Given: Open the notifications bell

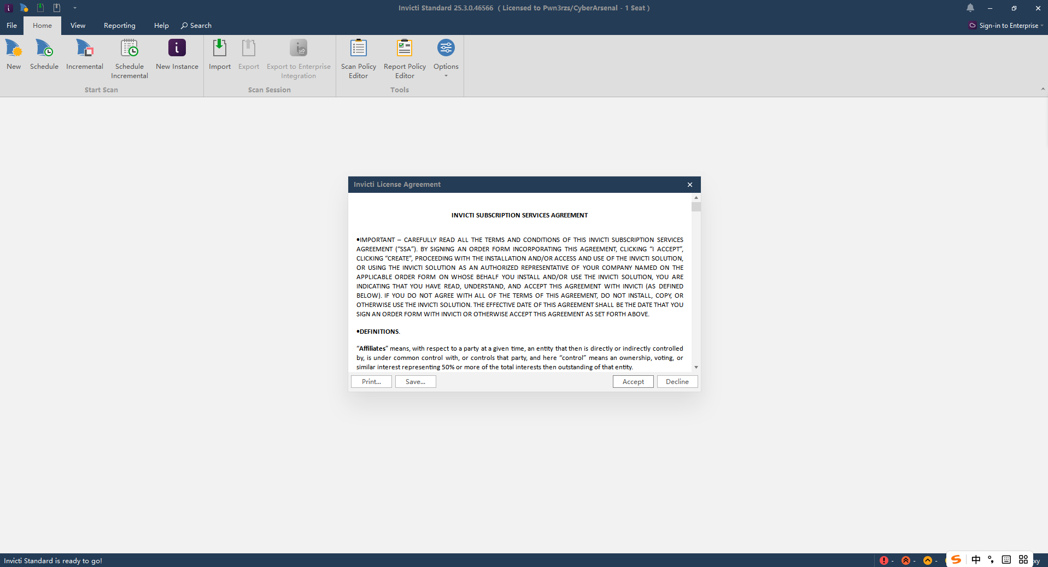Looking at the screenshot, I should pyautogui.click(x=970, y=8).
